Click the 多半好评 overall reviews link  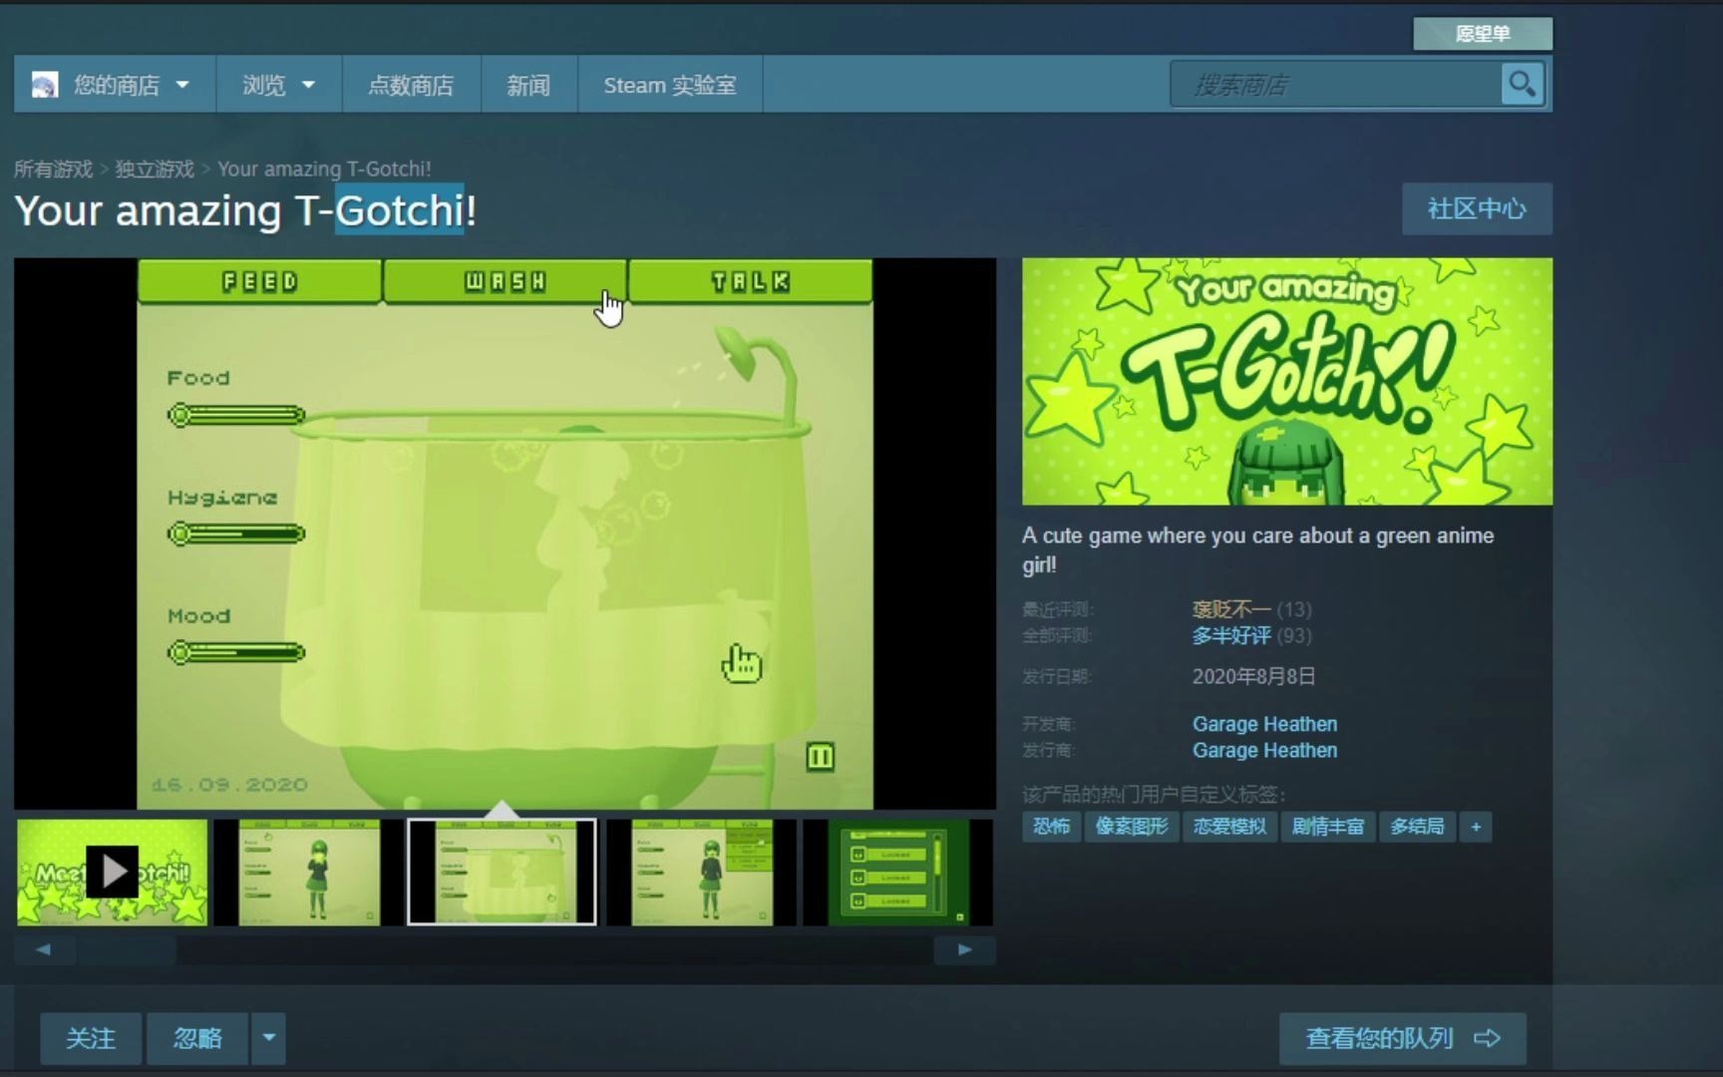click(1230, 635)
